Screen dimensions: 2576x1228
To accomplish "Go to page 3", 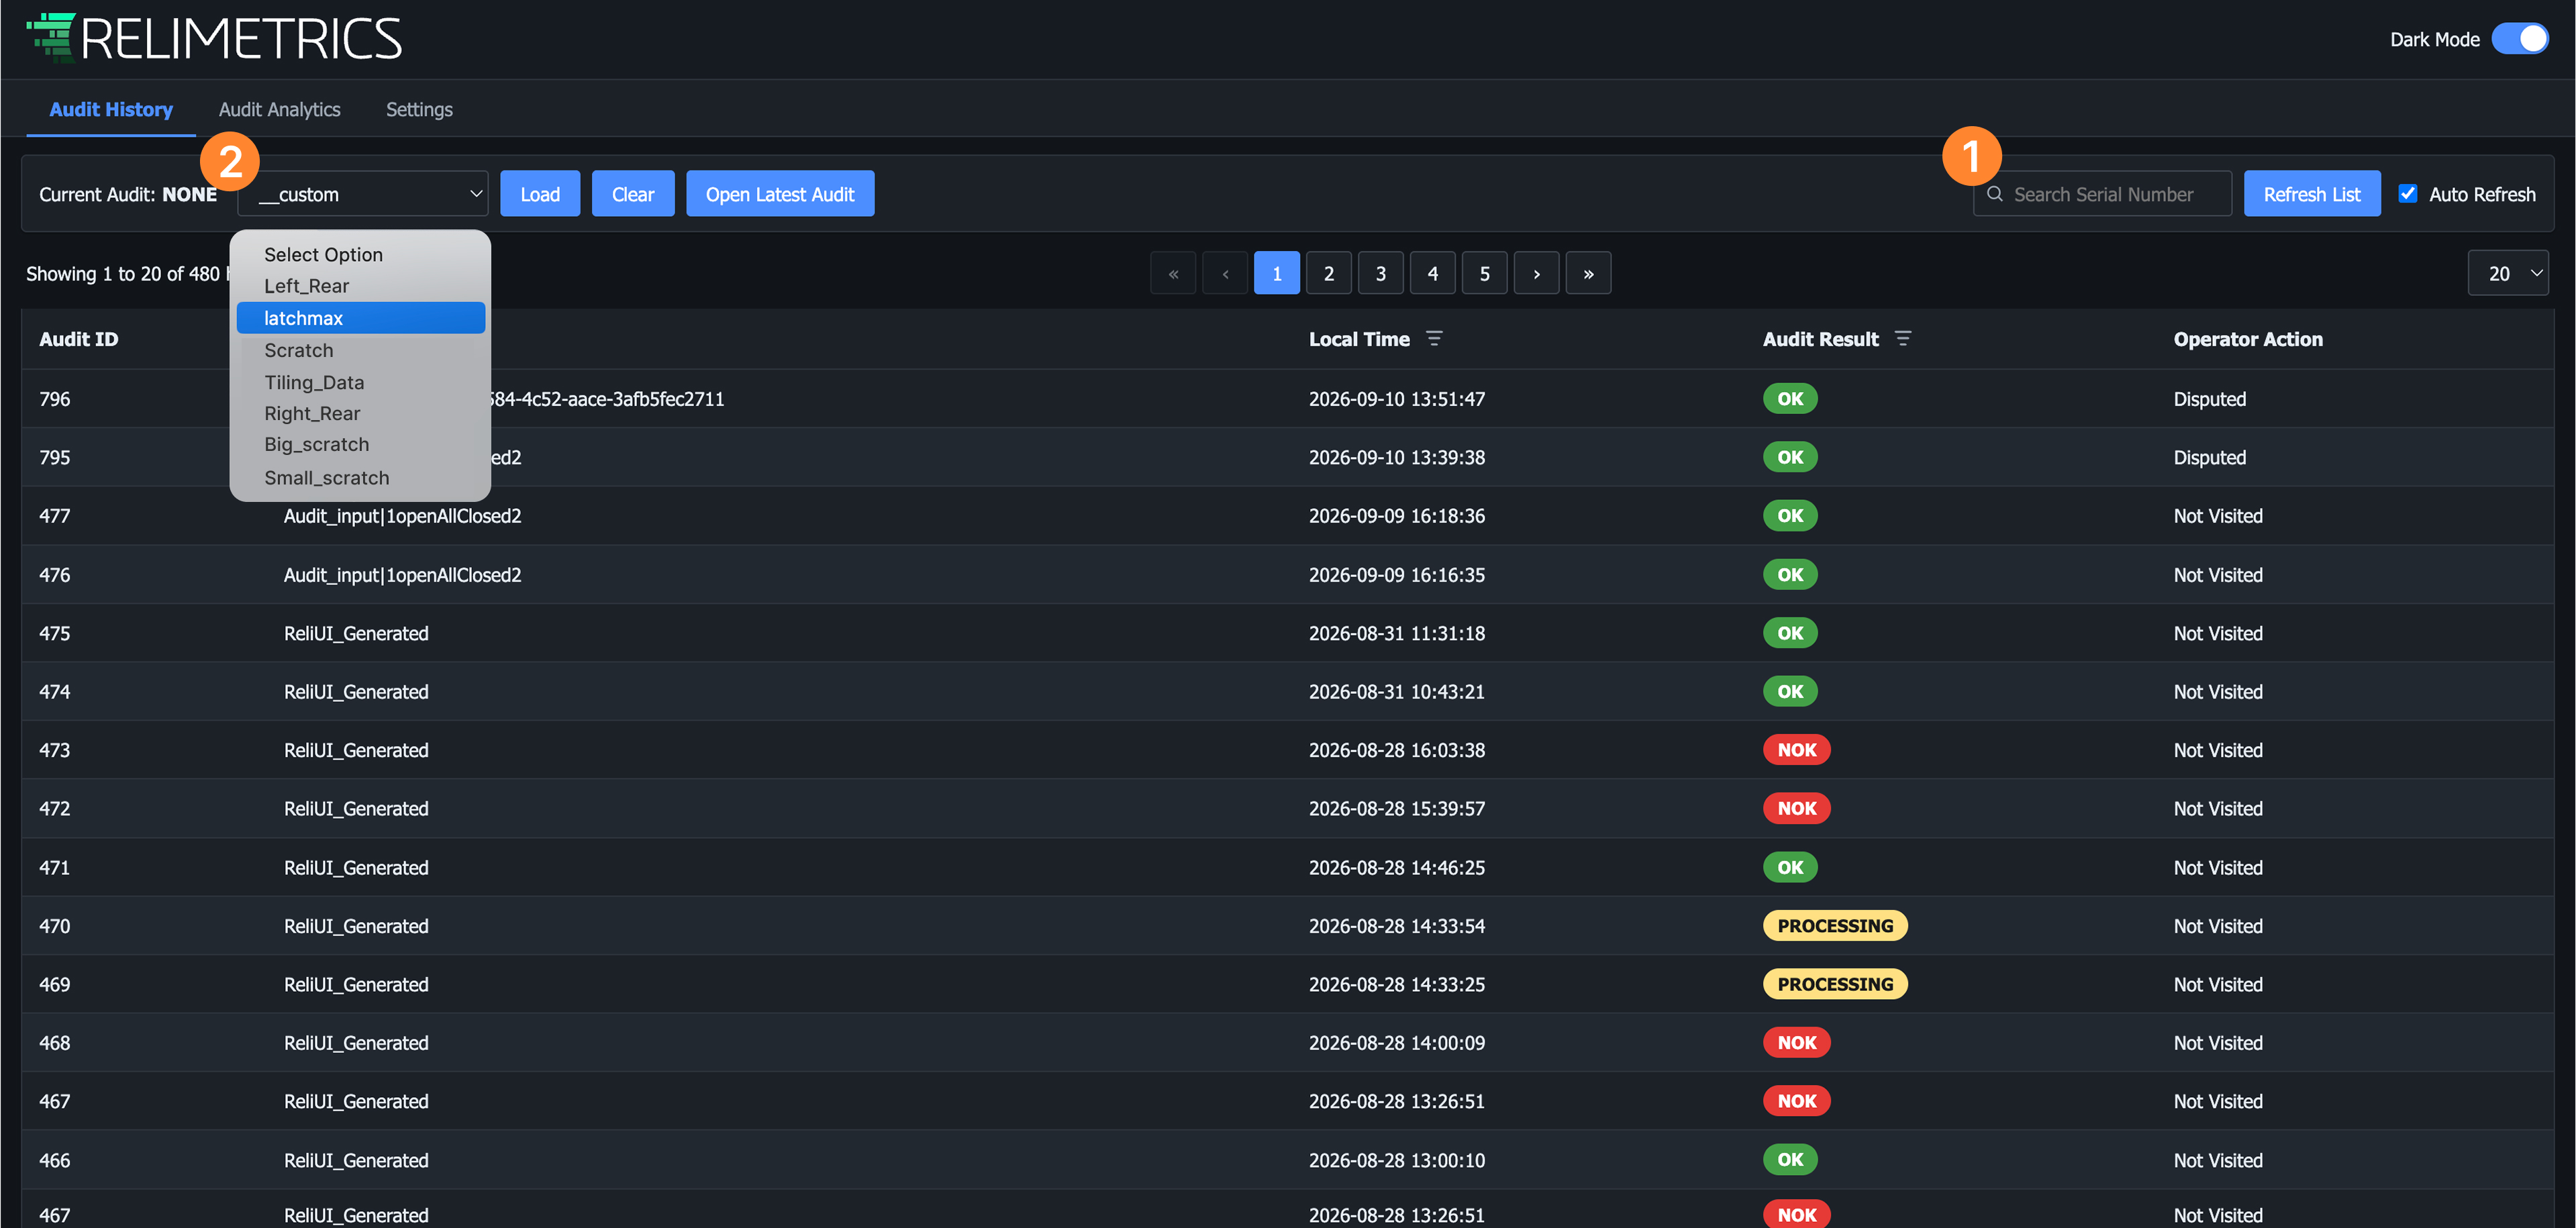I will (1381, 273).
